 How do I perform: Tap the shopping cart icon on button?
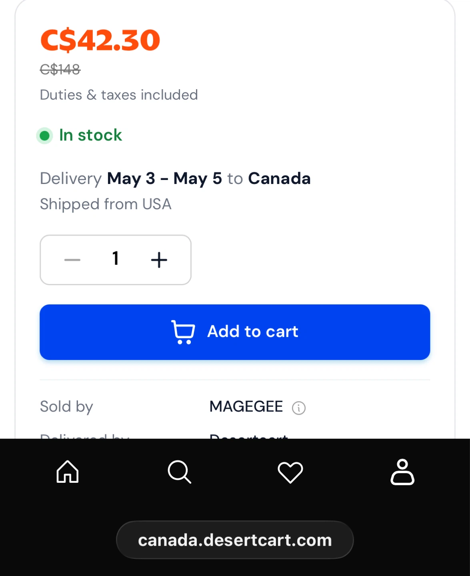(183, 332)
